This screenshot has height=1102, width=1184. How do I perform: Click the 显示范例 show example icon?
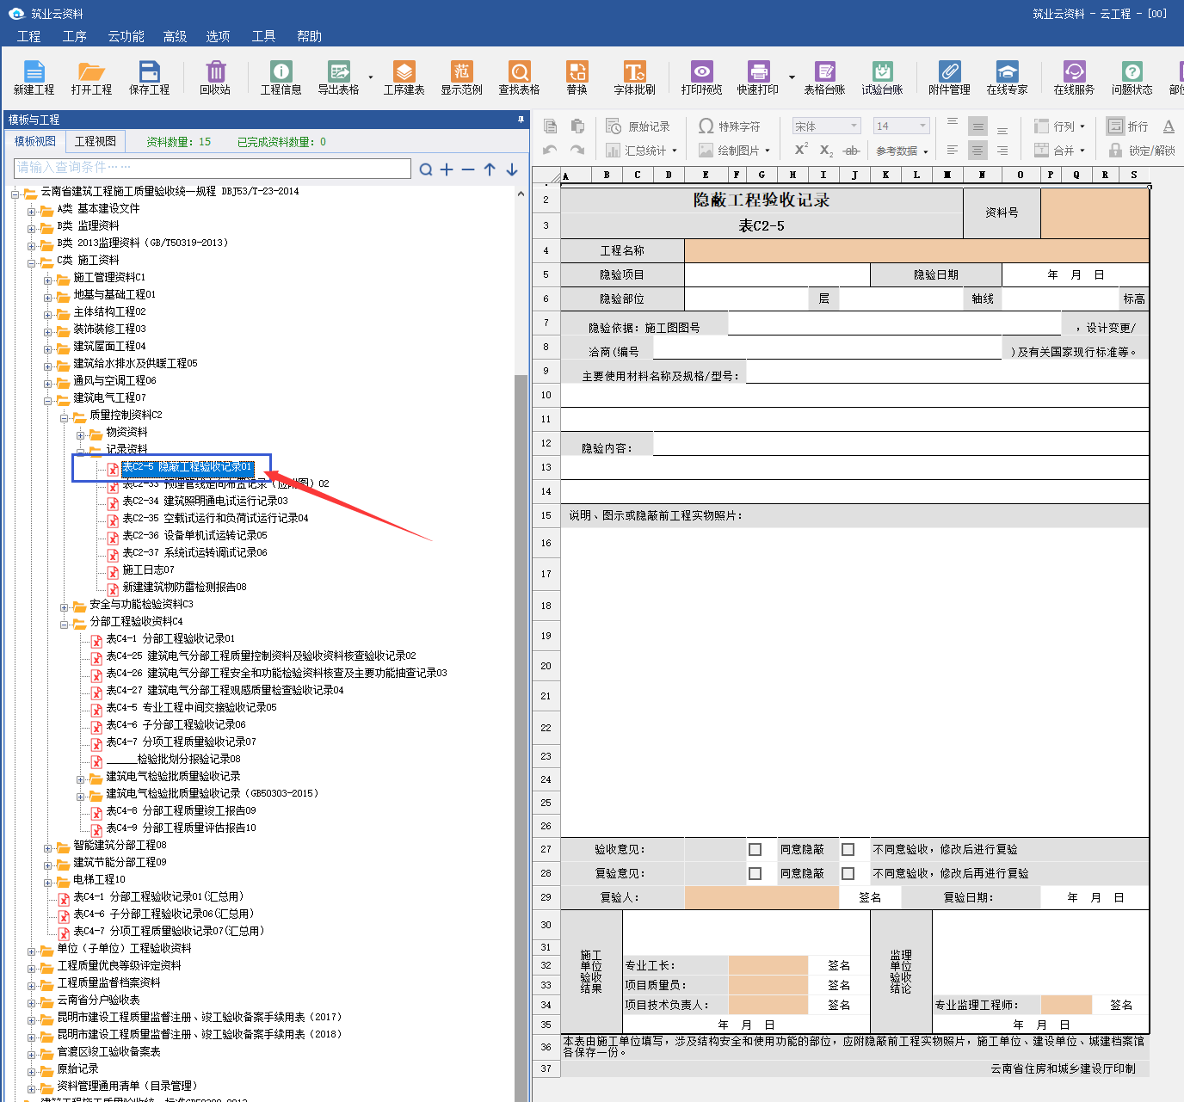click(x=461, y=77)
